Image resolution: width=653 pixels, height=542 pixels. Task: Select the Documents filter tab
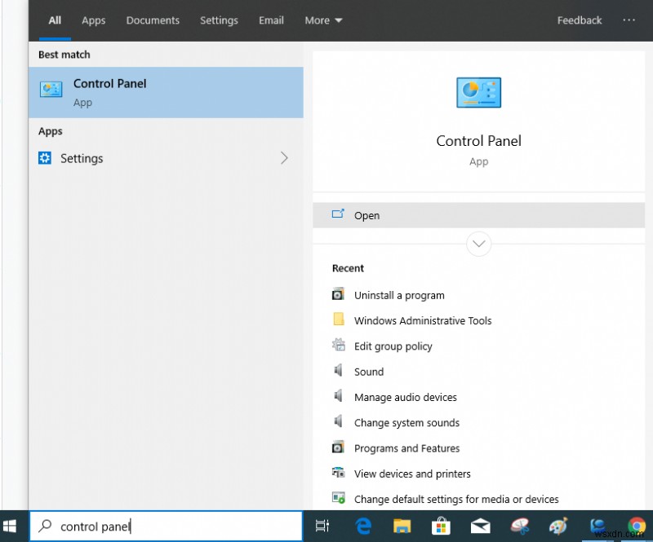tap(153, 20)
